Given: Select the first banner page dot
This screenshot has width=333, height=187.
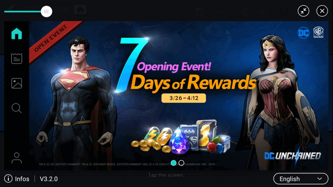Looking at the screenshot, I should pyautogui.click(x=173, y=163).
